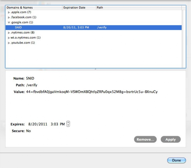Click the cookie Value string starting 44=fbvdbf
This screenshot has height=168, width=191.
92,92
